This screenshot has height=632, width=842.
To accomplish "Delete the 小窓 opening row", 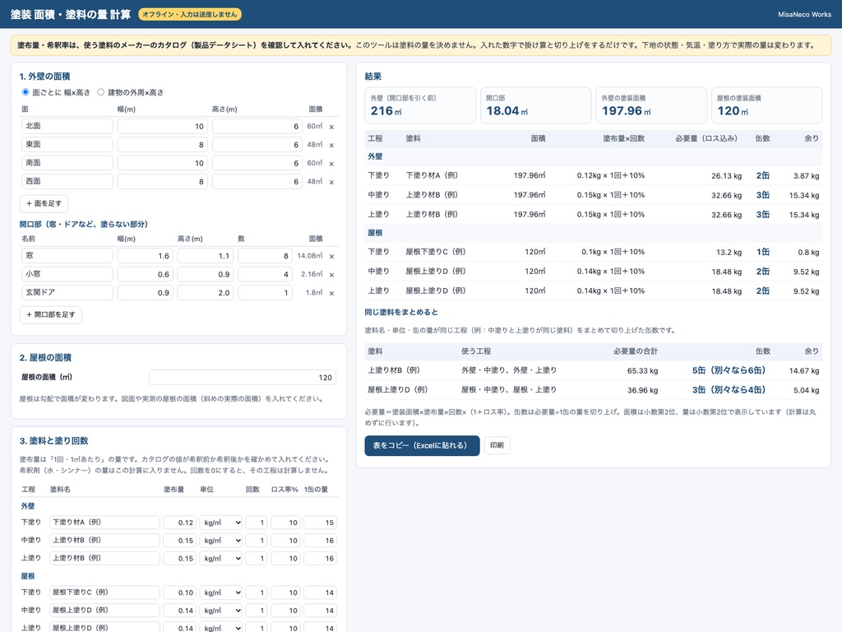I will point(331,275).
